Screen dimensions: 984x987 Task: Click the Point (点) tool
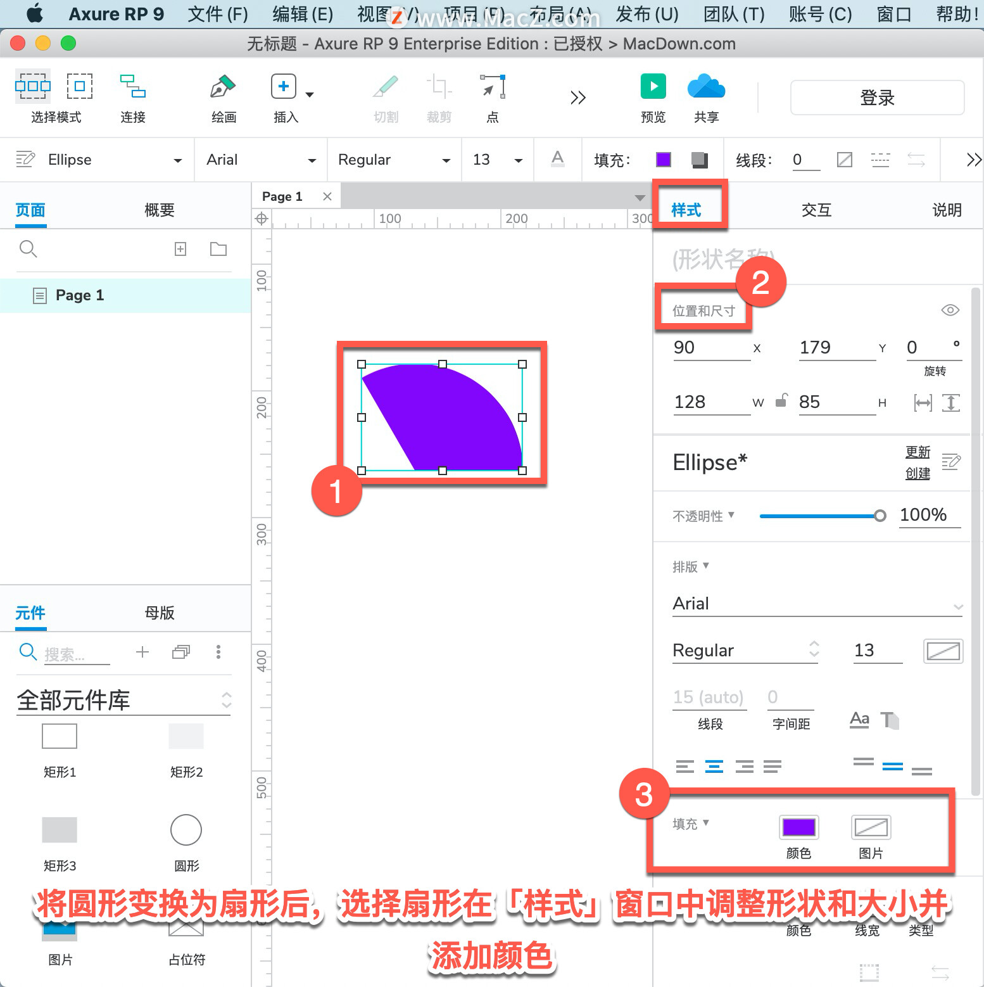click(x=493, y=86)
